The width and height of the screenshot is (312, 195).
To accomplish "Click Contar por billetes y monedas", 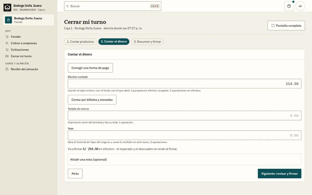I will click(92, 100).
